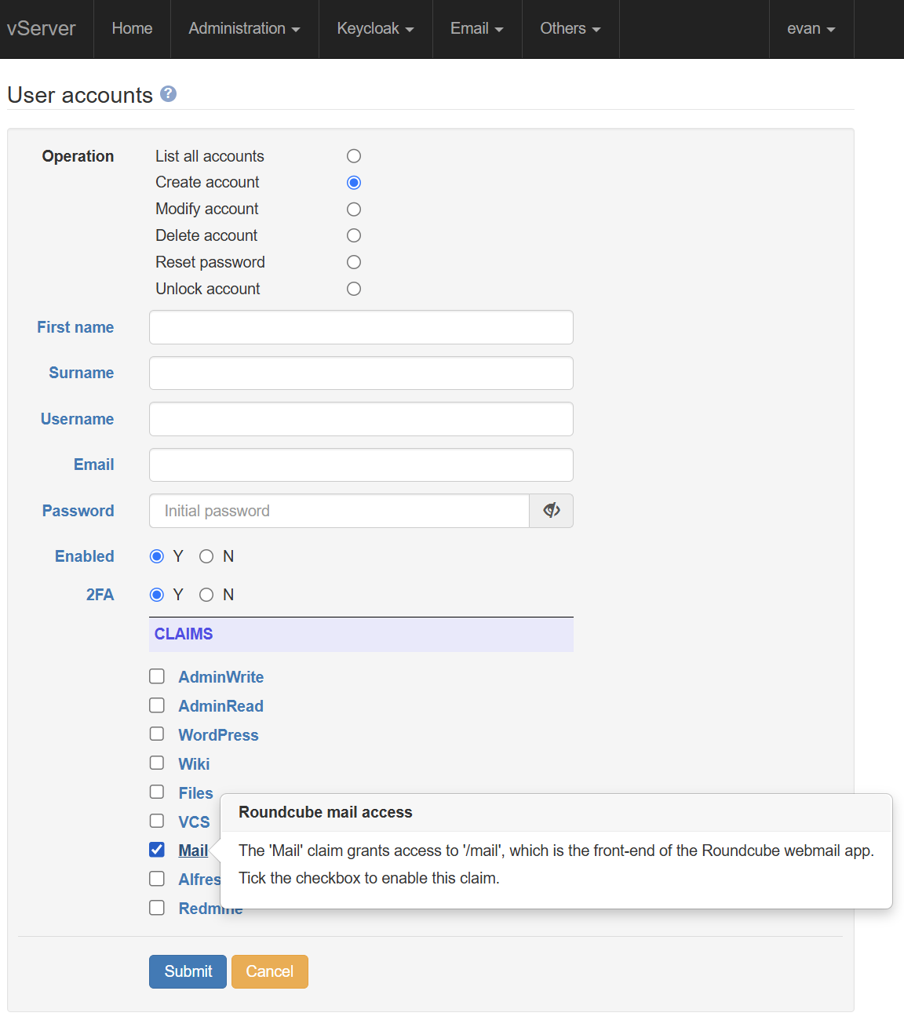This screenshot has width=904, height=1020.
Task: Click the Wiki claim label
Action: [194, 764]
